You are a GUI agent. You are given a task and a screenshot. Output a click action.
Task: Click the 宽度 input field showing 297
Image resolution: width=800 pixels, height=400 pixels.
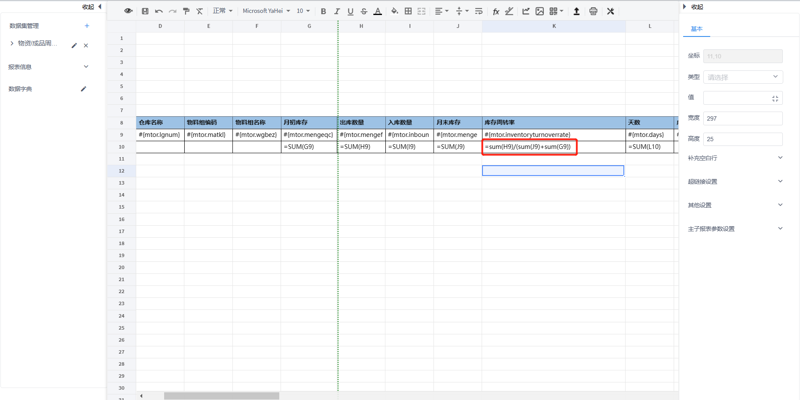point(743,118)
